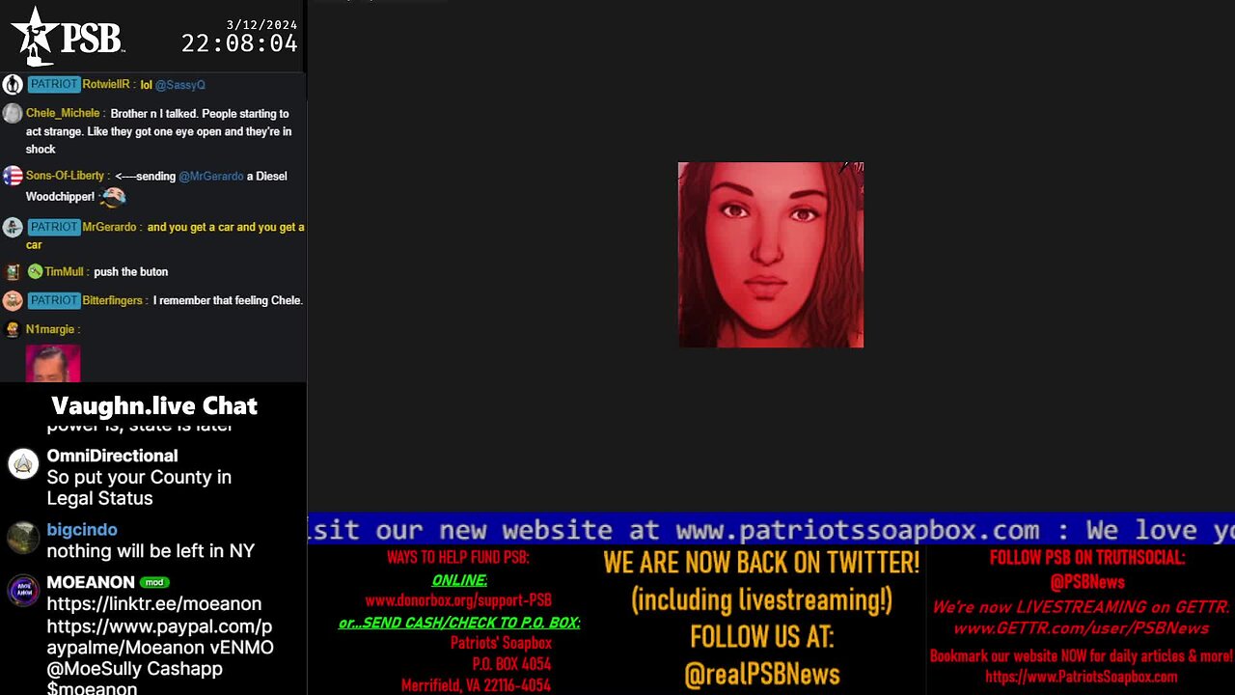Click 'push the buton' message

[x=131, y=272]
